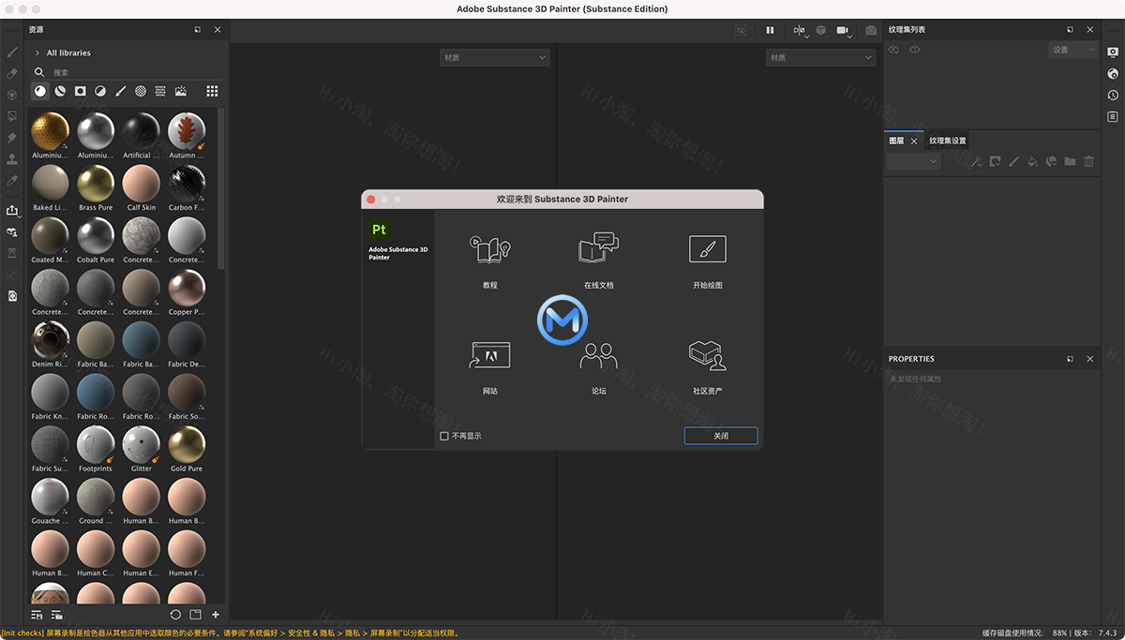Close the '图层' tab with its X

click(914, 141)
